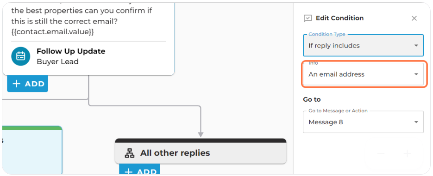
Task: Click the plus ADD button below Follow Up Update
Action: click(28, 84)
